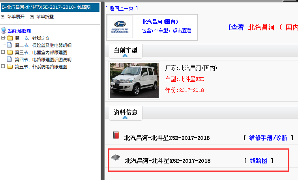Click gray chip icon beside 线路图 row
This screenshot has height=180, width=298.
point(116,157)
